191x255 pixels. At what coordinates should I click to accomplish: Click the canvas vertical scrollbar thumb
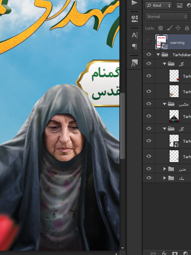tap(123, 126)
